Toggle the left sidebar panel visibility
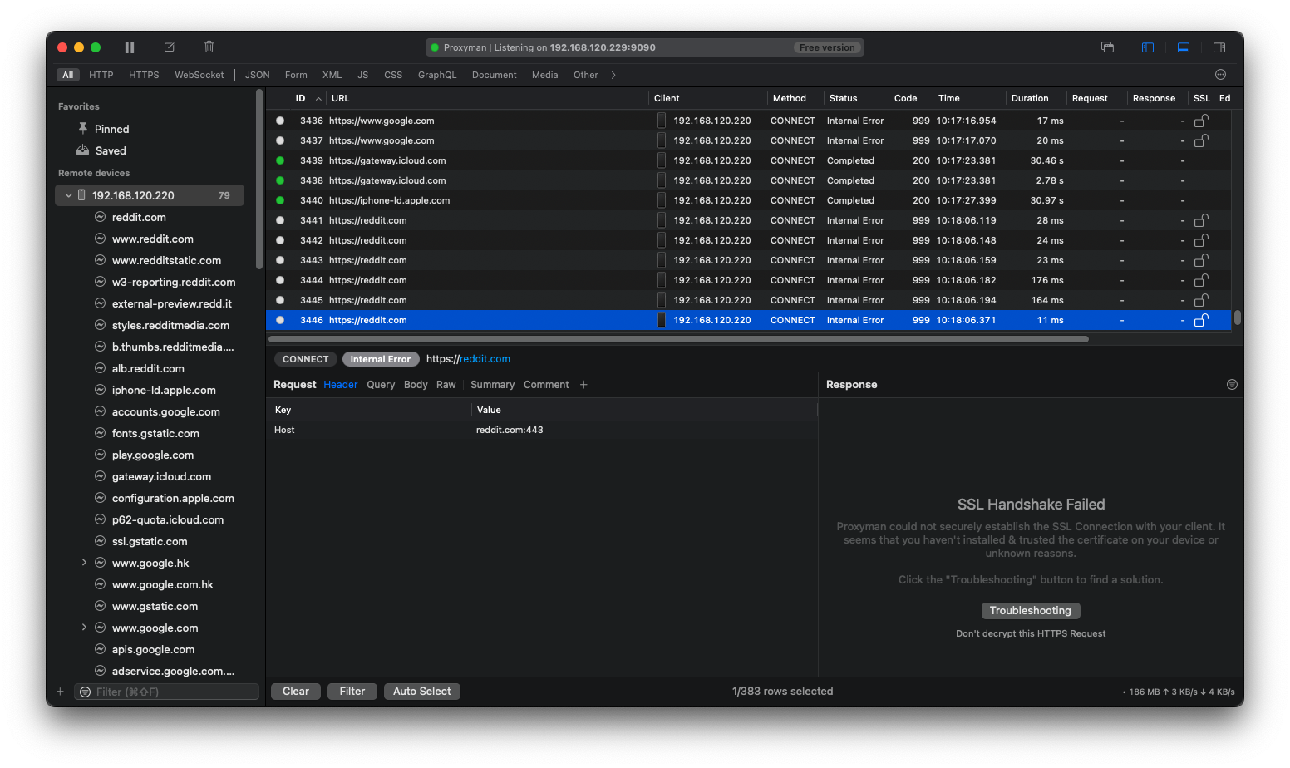 pyautogui.click(x=1148, y=47)
